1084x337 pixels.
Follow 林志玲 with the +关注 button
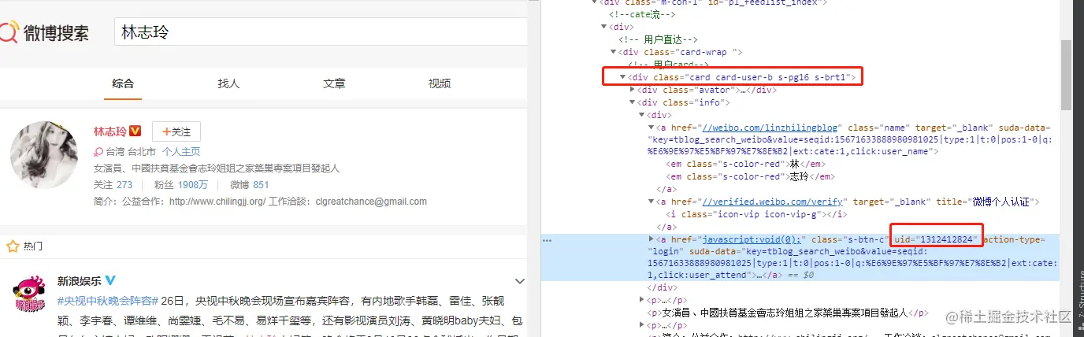coord(176,131)
